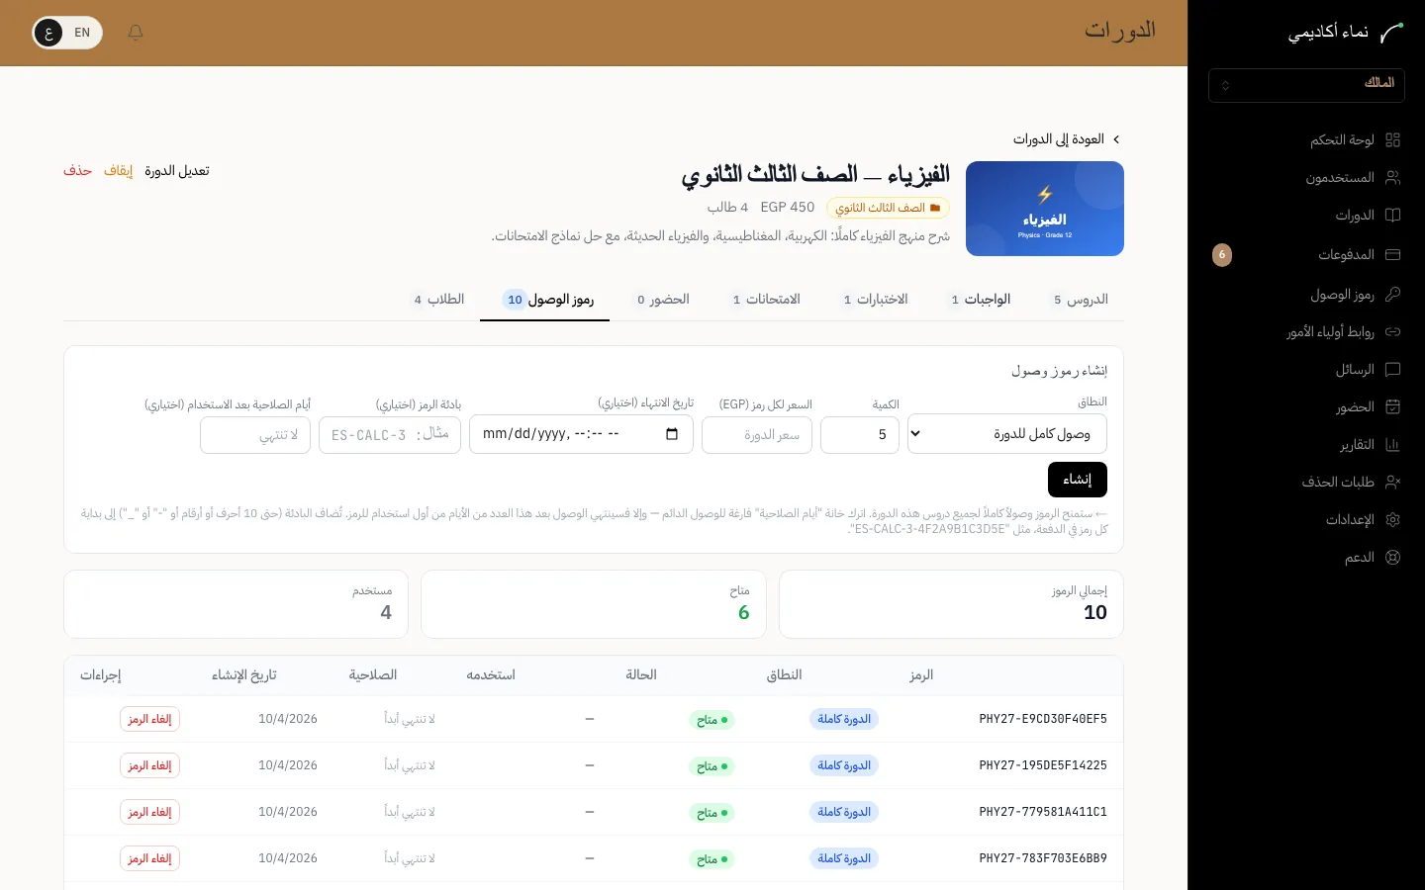Screen dimensions: 1425x890
Task: Click the users icon in sidebar
Action: (x=1392, y=178)
